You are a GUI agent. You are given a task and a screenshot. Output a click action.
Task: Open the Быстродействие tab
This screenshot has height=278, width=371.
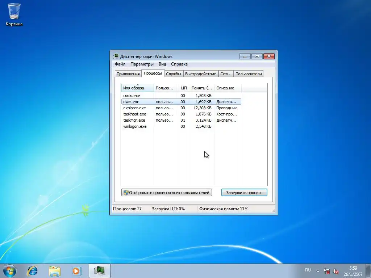[x=201, y=74]
